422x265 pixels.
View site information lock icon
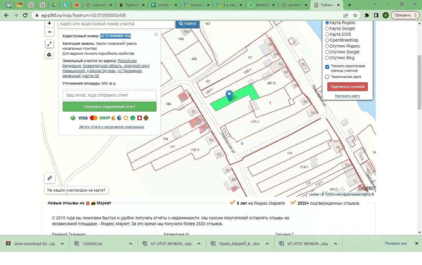click(37, 15)
